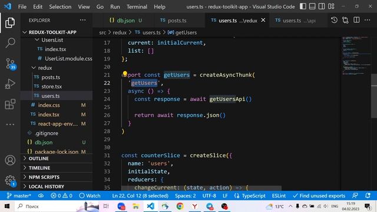Split the editor to the right
The width and height of the screenshot is (377, 212).
click(x=356, y=20)
